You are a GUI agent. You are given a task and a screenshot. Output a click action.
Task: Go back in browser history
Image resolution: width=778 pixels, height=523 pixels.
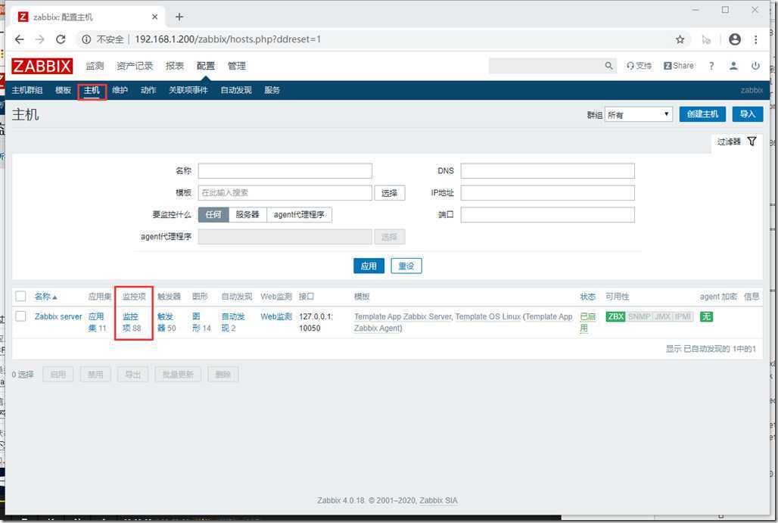click(x=20, y=39)
